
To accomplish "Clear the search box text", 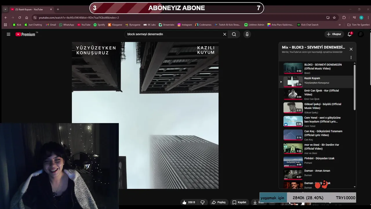I will 225,34.
